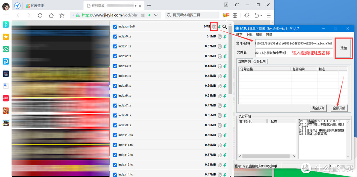This screenshot has width=357, height=177.
Task: Uncheck the index5.ts checkbox
Action: (115, 86)
